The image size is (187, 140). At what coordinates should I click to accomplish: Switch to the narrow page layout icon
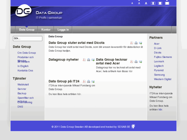point(153,3)
